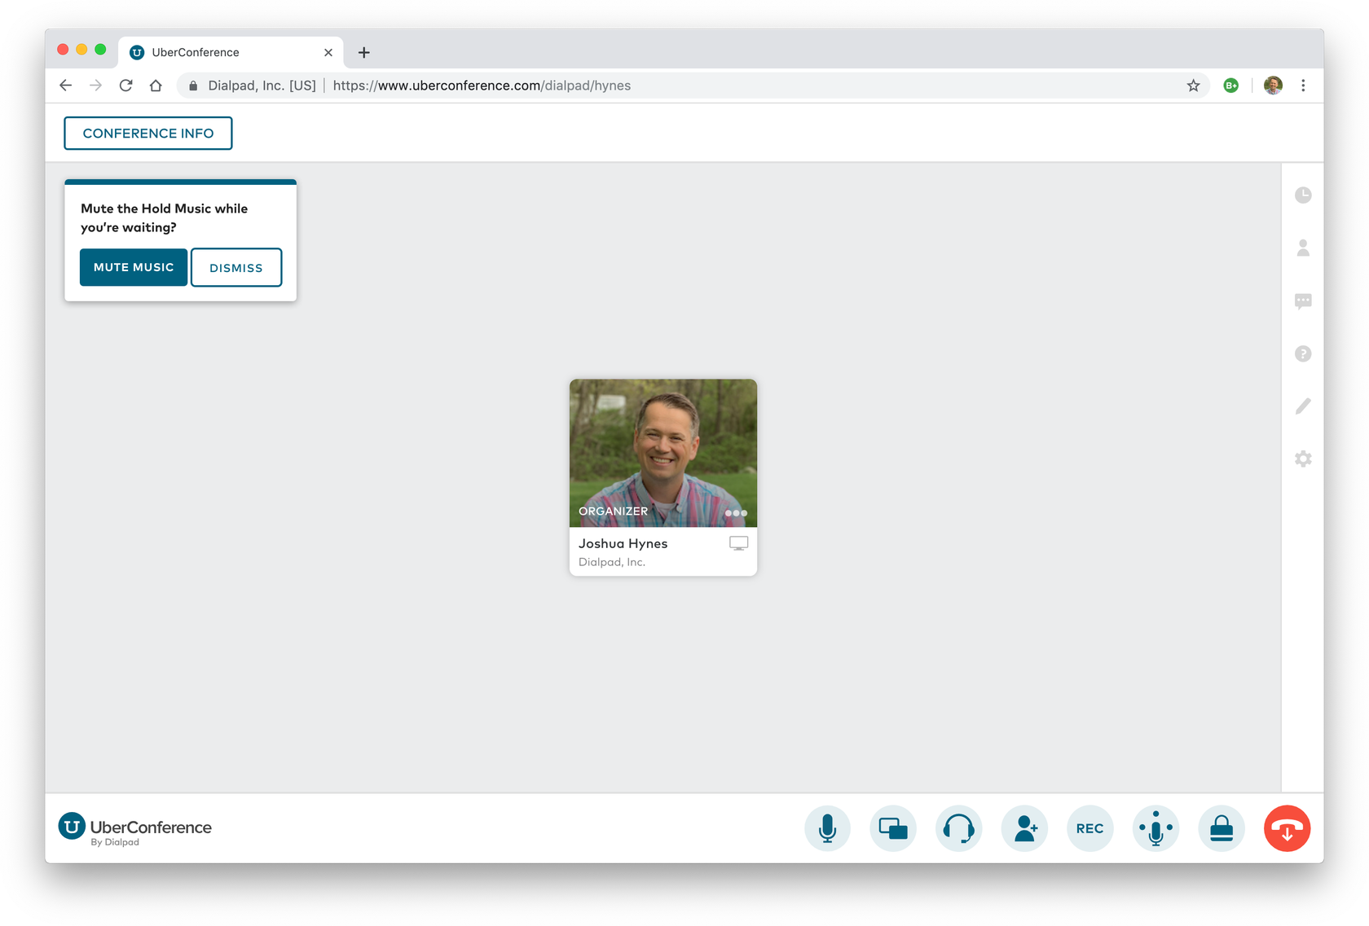Start screen sharing with the overlapping screens icon
1369x926 pixels.
coord(893,828)
